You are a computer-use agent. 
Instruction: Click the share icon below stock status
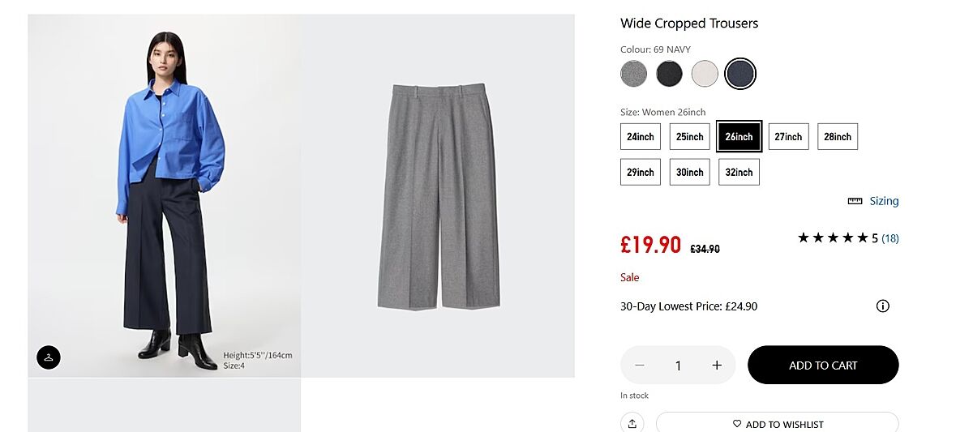[x=632, y=423]
